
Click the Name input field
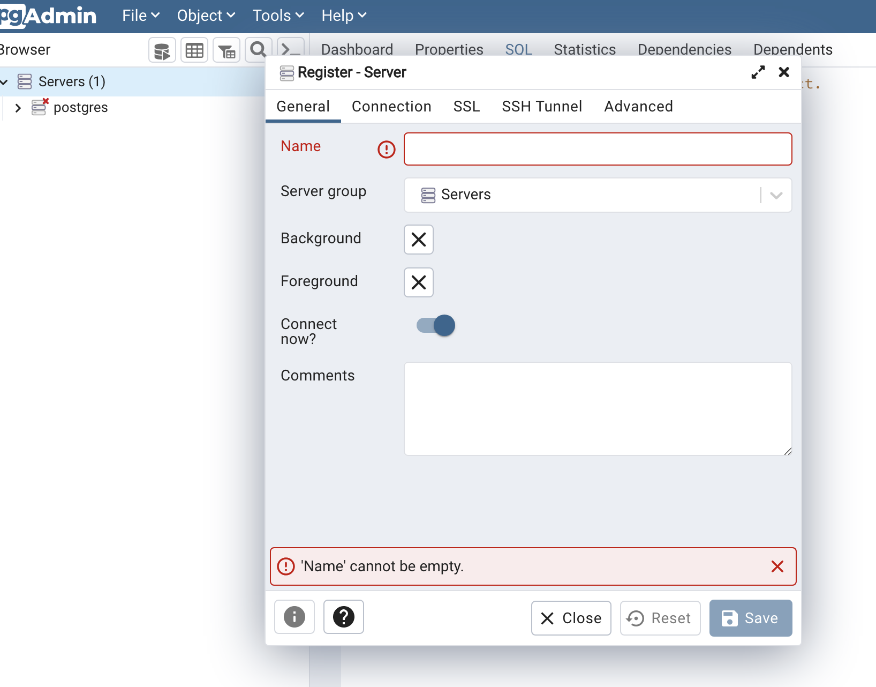598,149
